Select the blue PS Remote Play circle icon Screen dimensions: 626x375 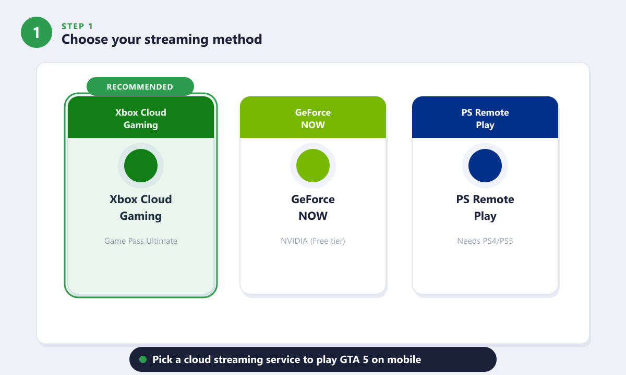point(485,166)
